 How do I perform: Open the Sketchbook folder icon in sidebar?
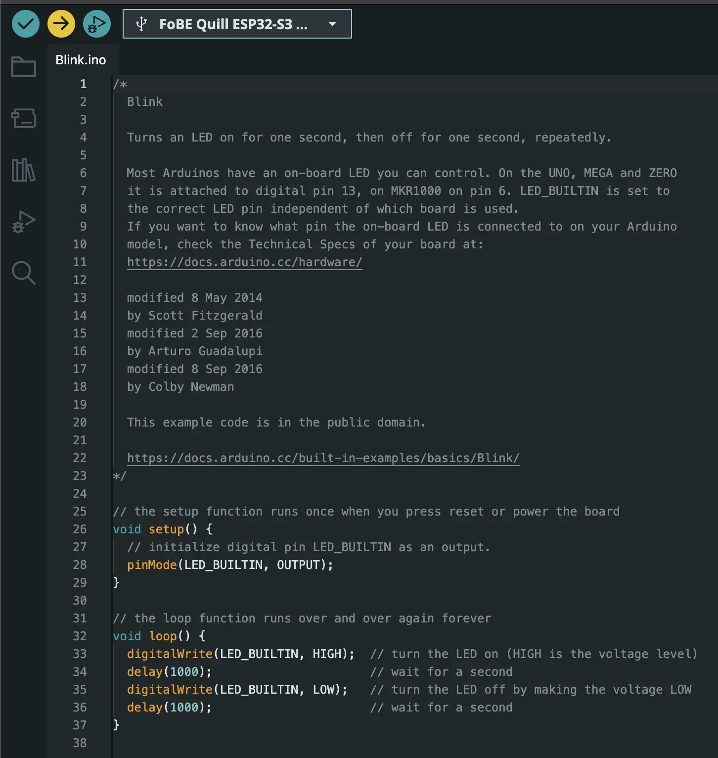coord(23,67)
